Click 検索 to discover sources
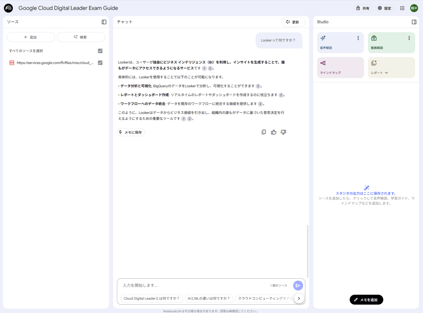The height and width of the screenshot is (313, 423). click(81, 37)
